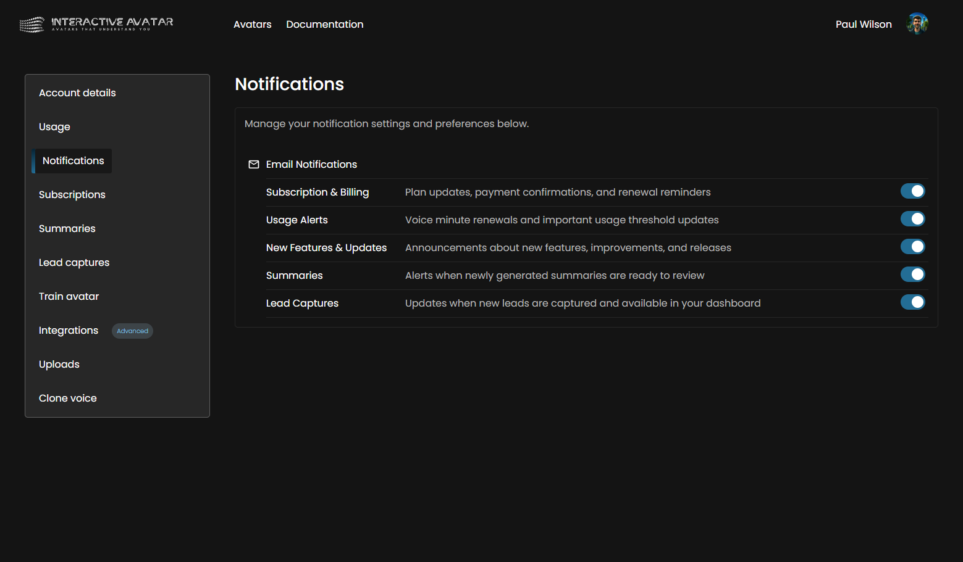Go to Clone voice section
The width and height of the screenshot is (963, 562).
pyautogui.click(x=68, y=398)
